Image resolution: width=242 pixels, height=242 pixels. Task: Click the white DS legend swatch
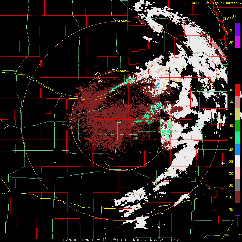(237, 161)
